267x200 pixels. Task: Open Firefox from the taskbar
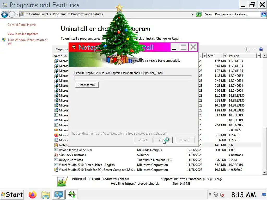[33, 195]
